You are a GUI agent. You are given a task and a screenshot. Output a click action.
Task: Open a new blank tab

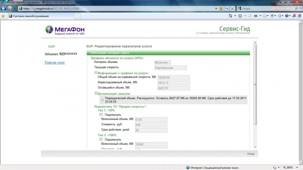coord(77,16)
